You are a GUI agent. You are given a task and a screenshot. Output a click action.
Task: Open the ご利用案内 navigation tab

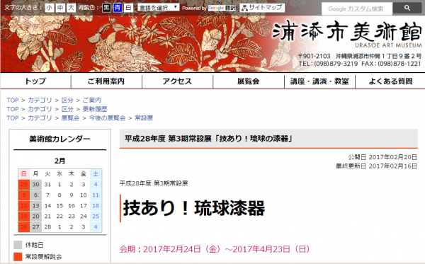pos(106,81)
